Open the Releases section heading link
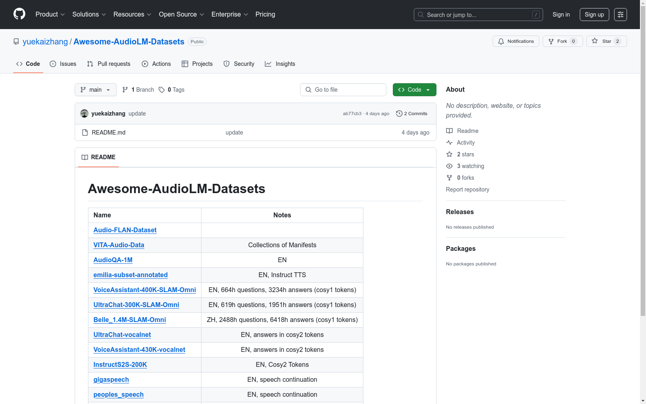This screenshot has height=404, width=646. [x=460, y=212]
